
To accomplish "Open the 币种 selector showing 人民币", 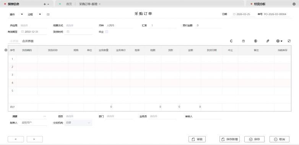I will [119, 25].
